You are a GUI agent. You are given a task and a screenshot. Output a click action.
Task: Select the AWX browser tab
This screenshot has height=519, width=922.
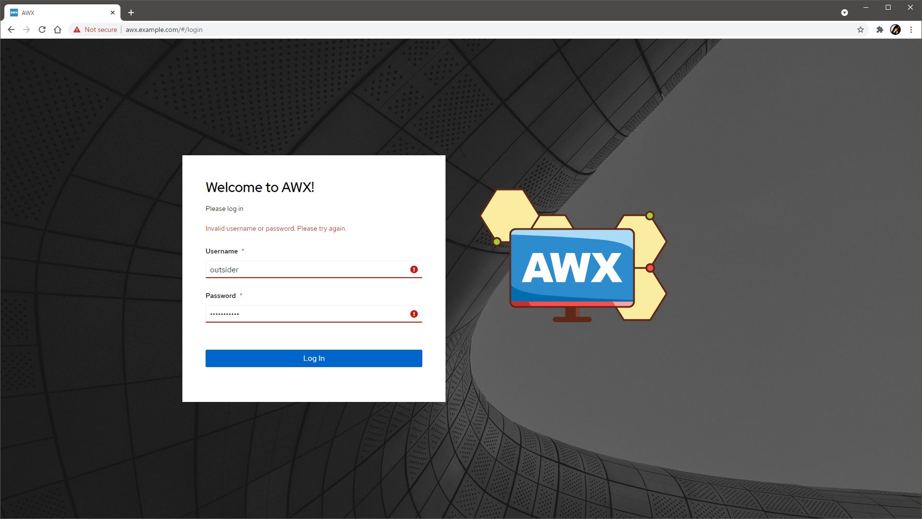58,13
